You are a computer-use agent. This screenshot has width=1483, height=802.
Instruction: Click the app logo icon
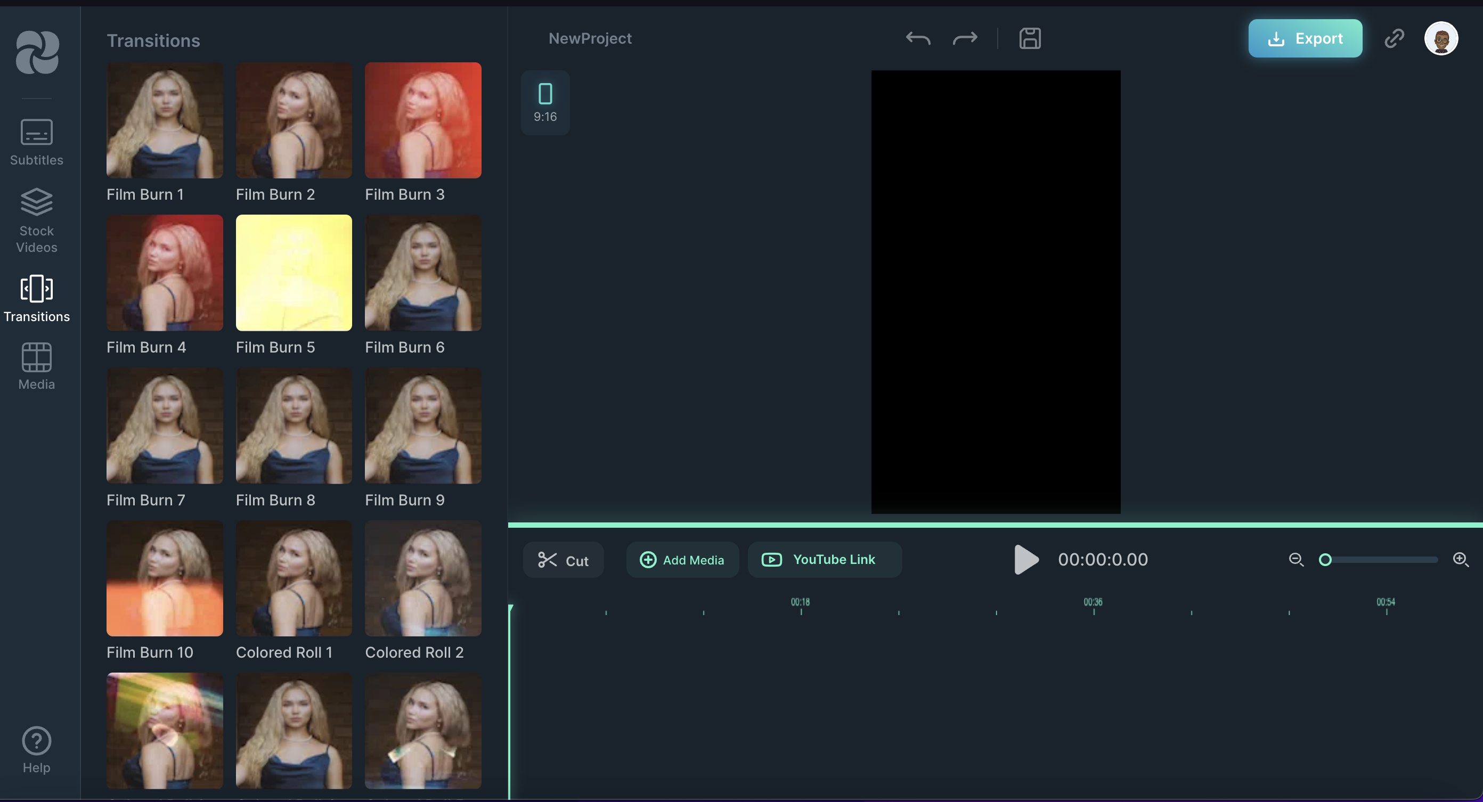[37, 52]
